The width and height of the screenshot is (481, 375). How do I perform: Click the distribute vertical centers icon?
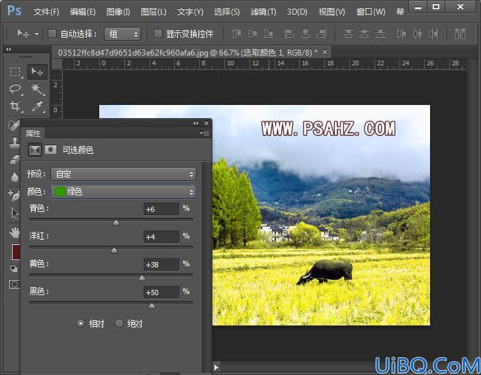365,34
